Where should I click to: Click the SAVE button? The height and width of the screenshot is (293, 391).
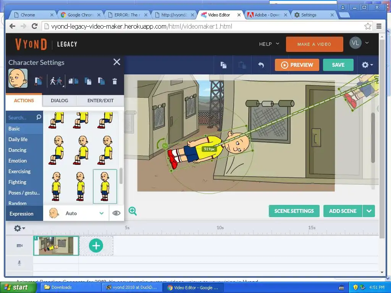pos(338,65)
